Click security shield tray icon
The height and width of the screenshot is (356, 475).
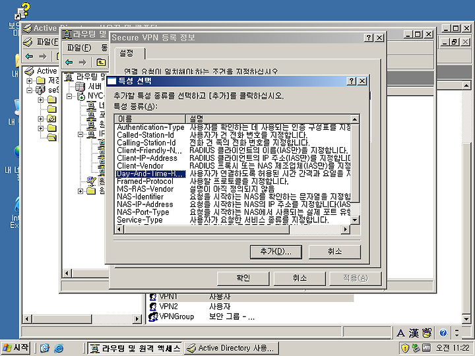click(x=404, y=348)
